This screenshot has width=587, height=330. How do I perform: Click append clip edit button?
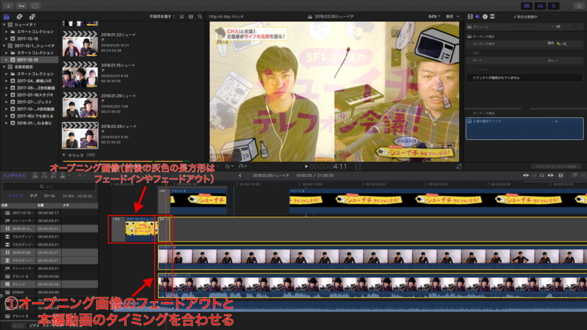tap(53, 175)
